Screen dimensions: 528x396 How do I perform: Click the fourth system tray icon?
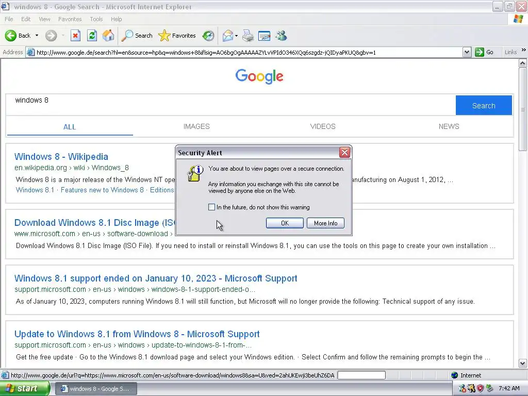tap(489, 389)
